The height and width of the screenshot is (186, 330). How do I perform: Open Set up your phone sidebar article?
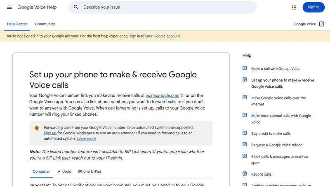(x=283, y=83)
